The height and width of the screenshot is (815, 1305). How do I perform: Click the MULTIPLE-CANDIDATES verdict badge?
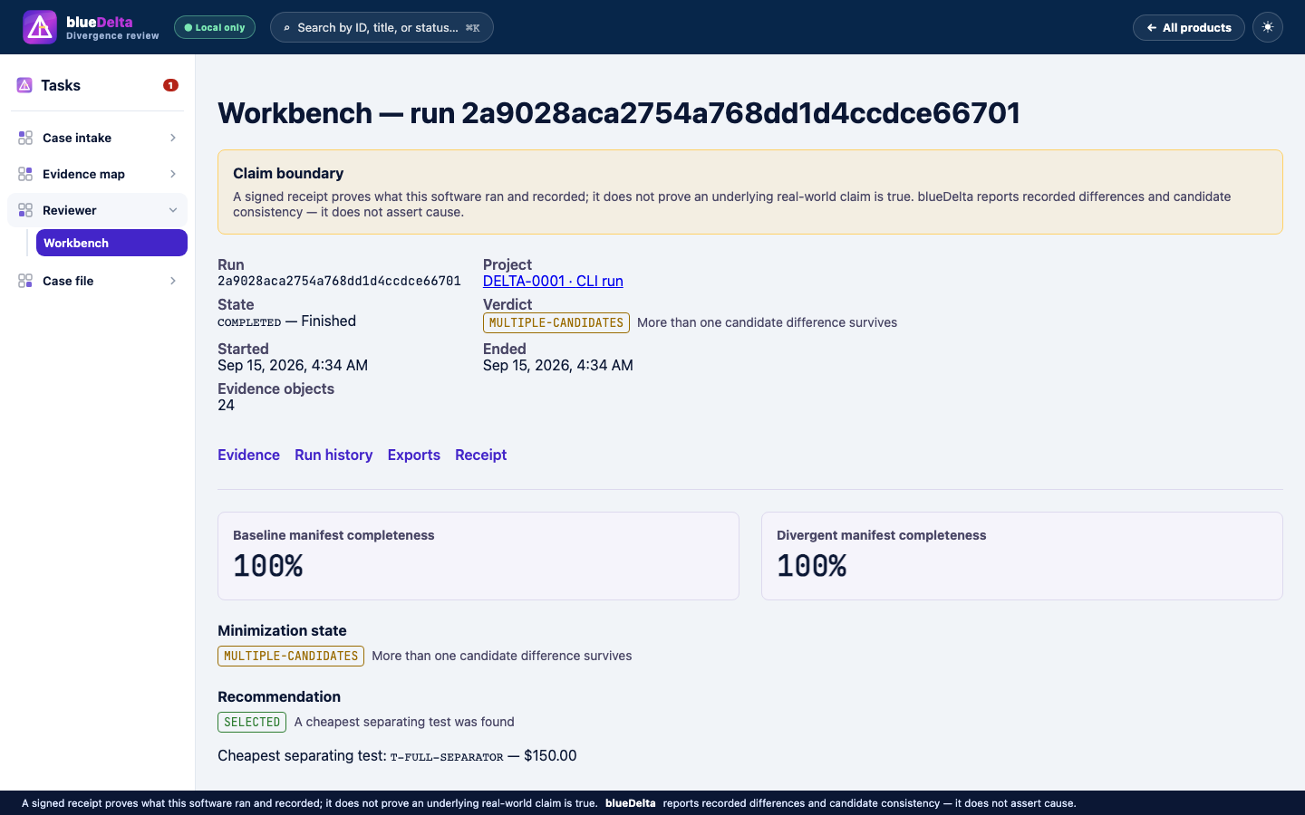coord(556,322)
